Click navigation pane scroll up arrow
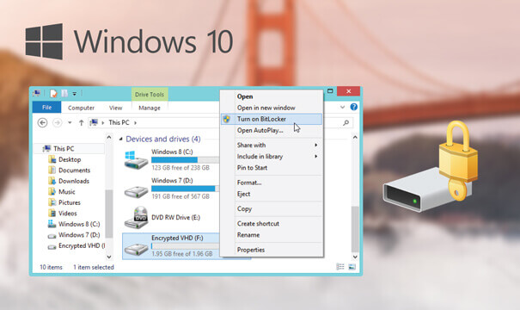 tap(109, 137)
